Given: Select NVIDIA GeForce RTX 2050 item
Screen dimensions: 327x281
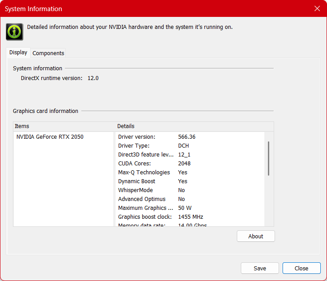Looking at the screenshot, I should (50, 137).
